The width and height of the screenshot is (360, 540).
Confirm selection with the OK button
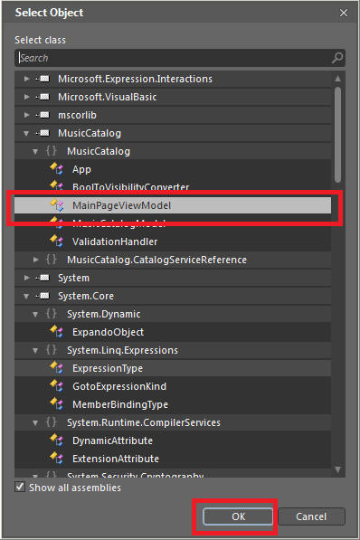tap(238, 516)
